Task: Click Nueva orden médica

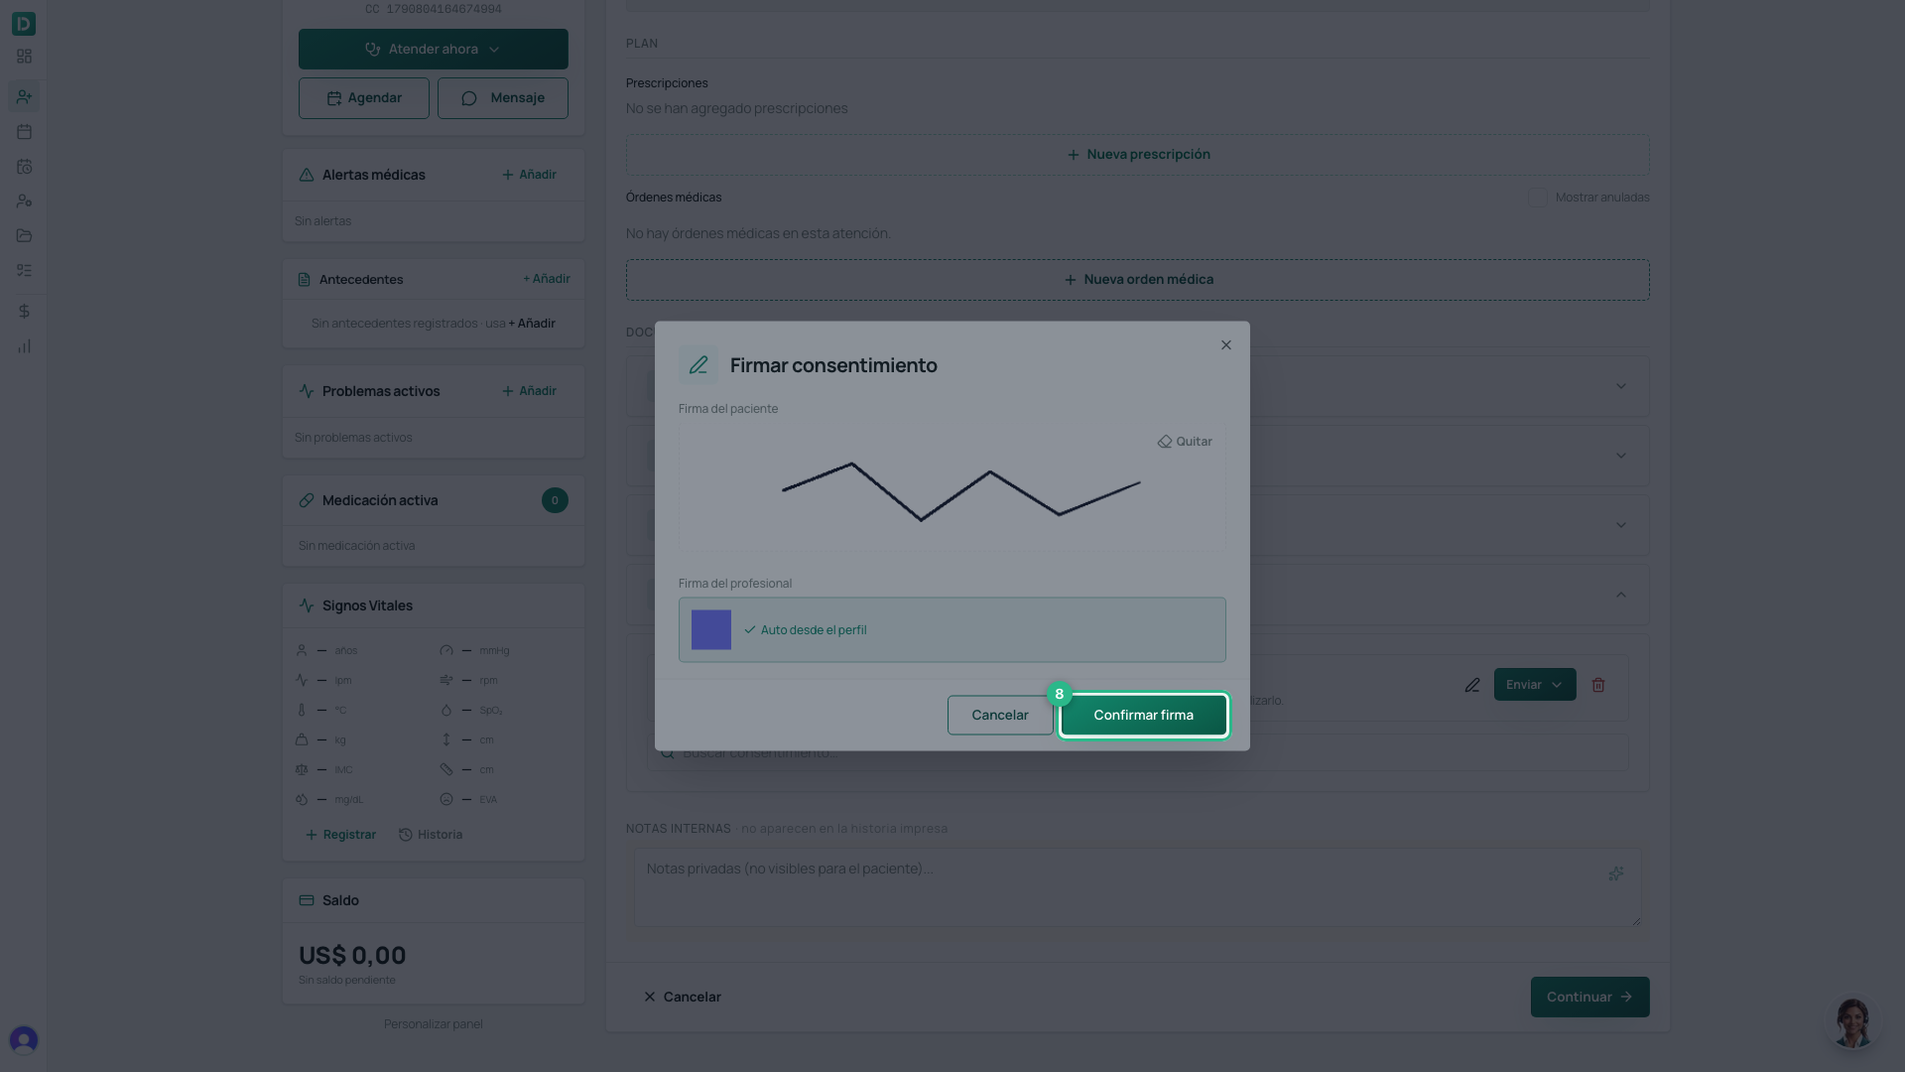Action: click(x=1138, y=280)
